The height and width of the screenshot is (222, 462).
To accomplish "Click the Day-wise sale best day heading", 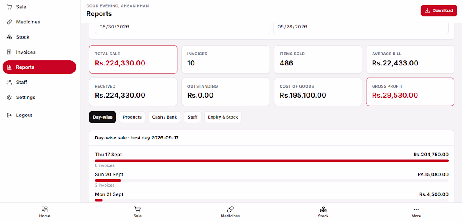I will coord(137,138).
